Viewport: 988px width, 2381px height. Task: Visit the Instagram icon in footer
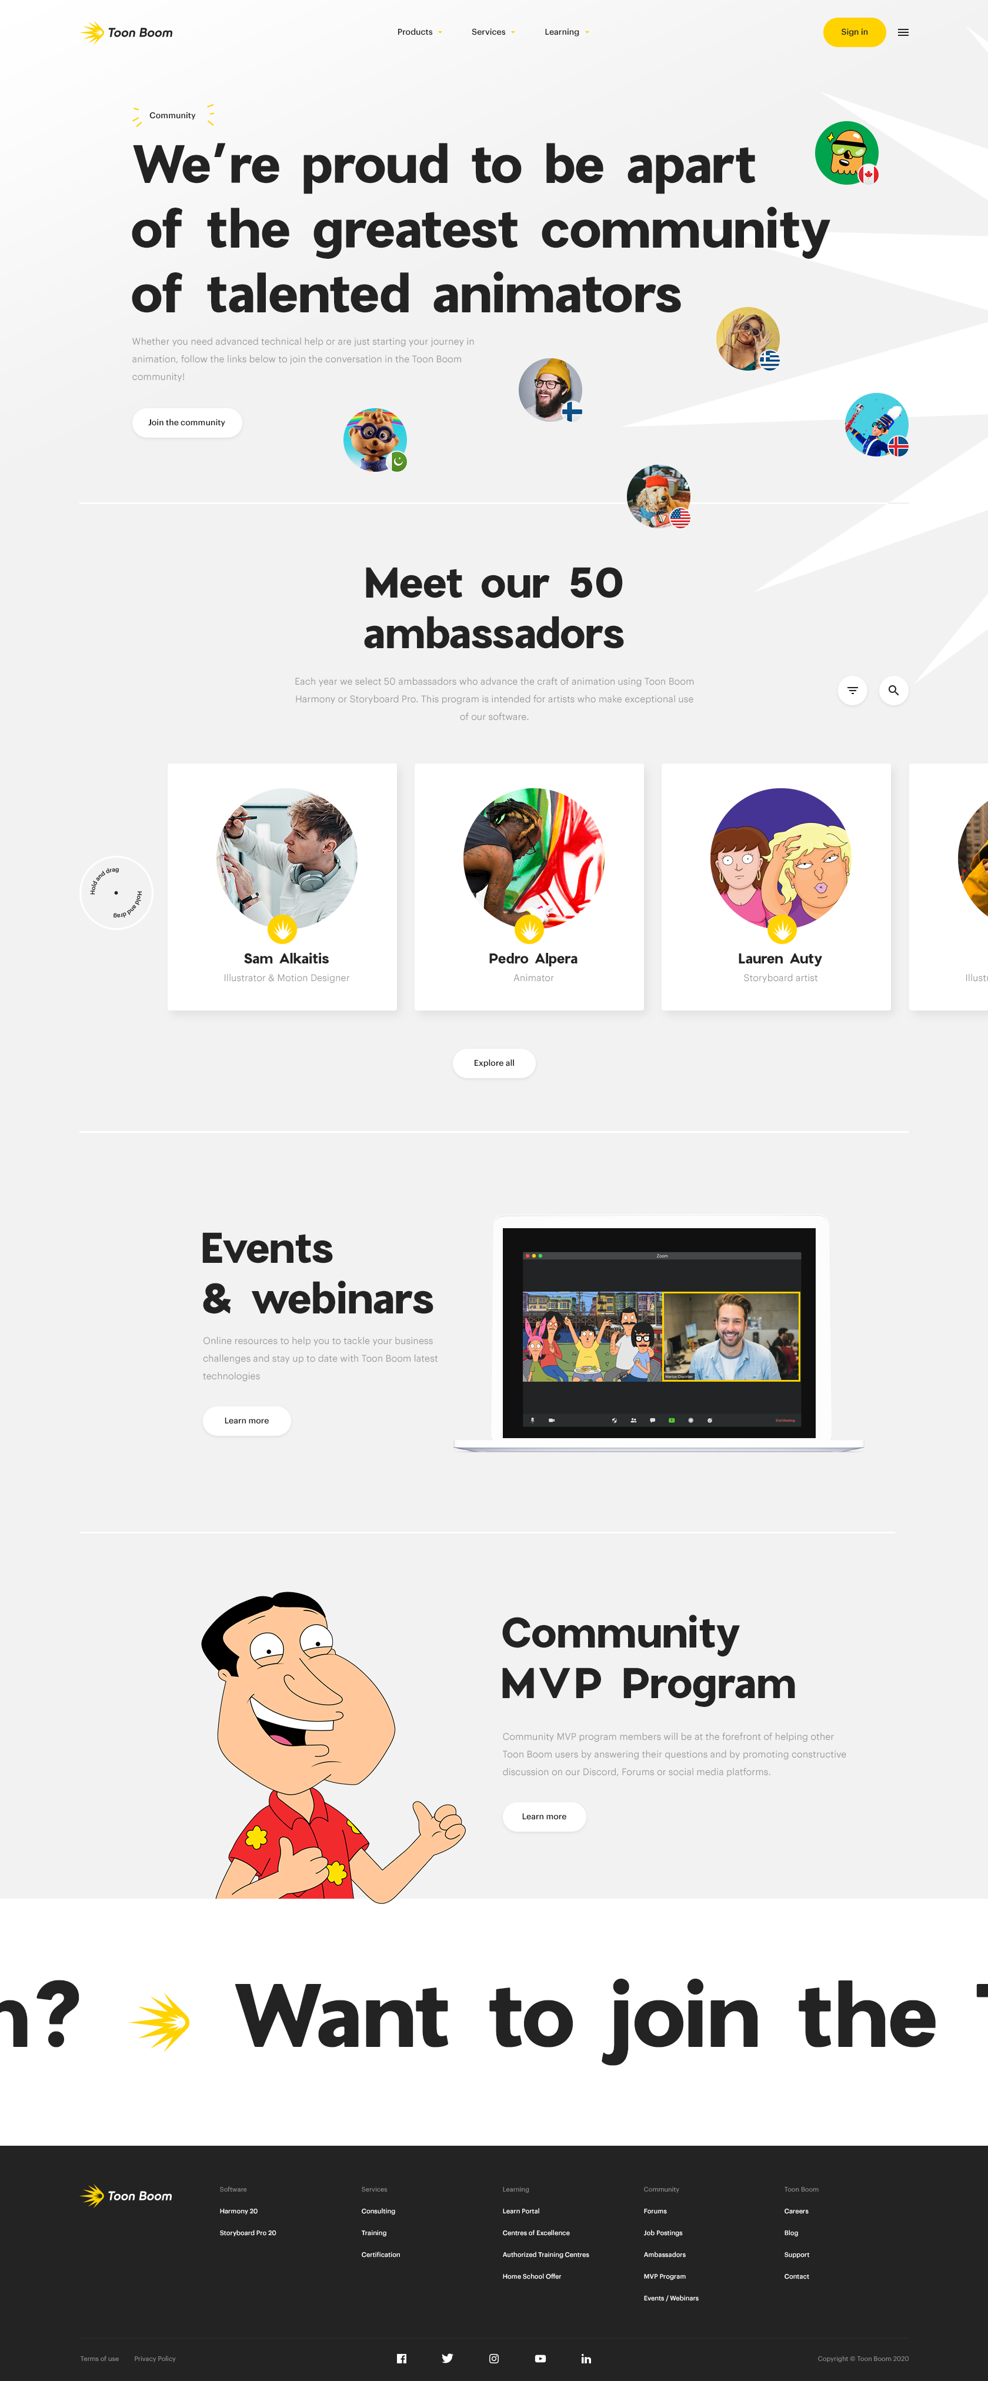tap(493, 2358)
